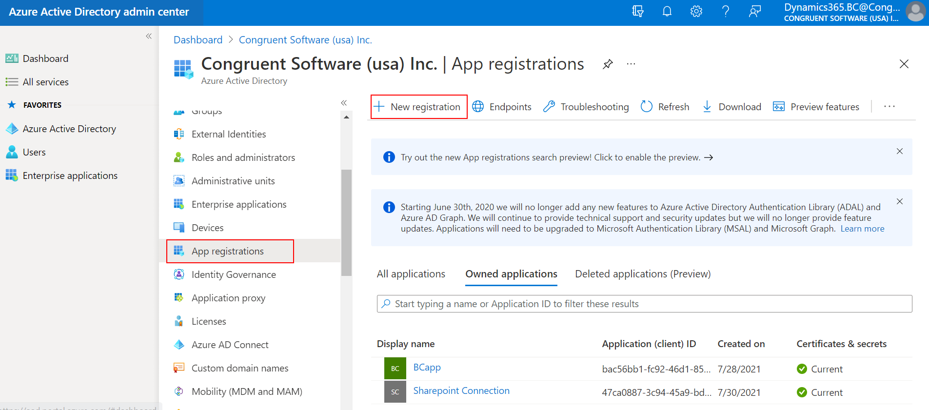The width and height of the screenshot is (929, 410).
Task: Click the Created on column header
Action: tap(741, 344)
